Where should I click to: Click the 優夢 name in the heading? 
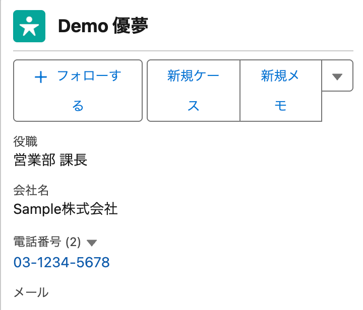tap(130, 26)
